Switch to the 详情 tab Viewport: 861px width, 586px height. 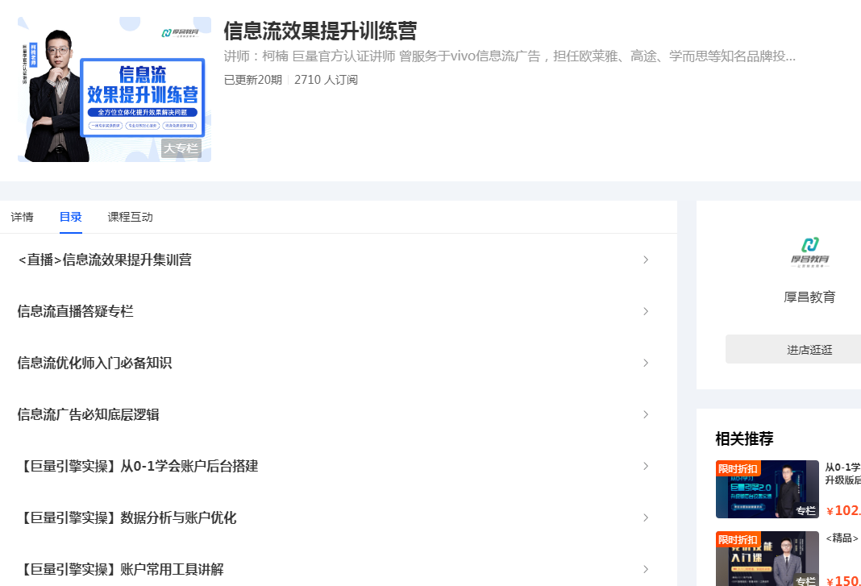click(x=22, y=217)
